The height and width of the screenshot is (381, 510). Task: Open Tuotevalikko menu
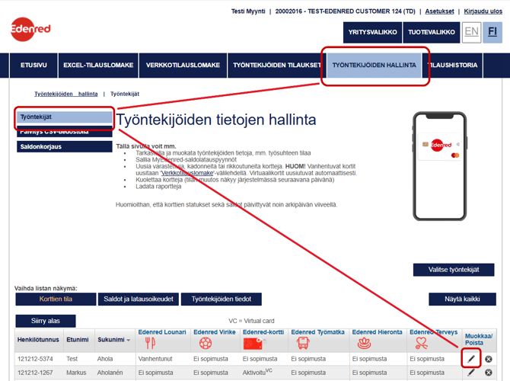[x=432, y=32]
